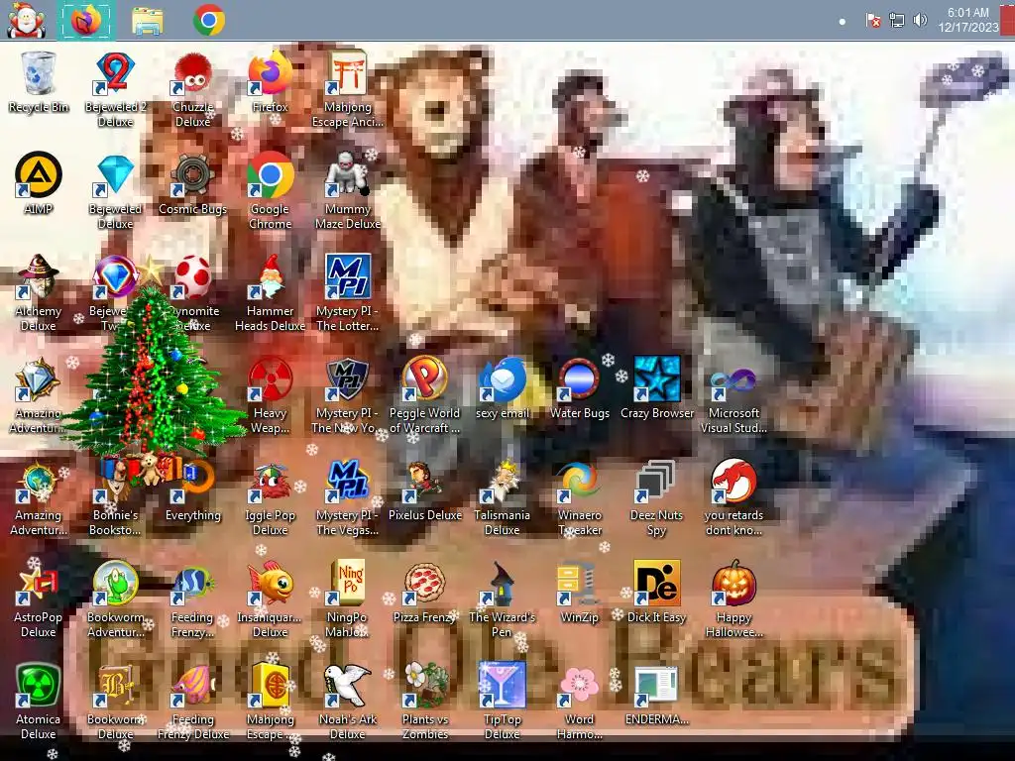Image resolution: width=1015 pixels, height=761 pixels.
Task: Open Bejeweled Deluxe diamond icon
Action: pyautogui.click(x=115, y=191)
